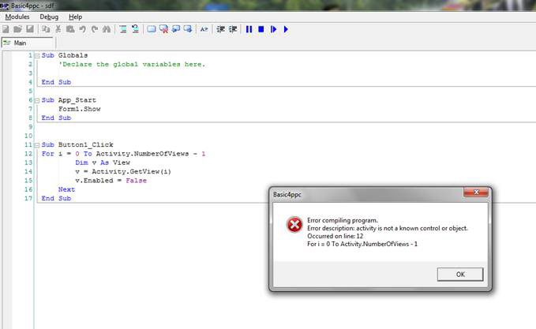Switch to the Main module tab

pos(28,43)
